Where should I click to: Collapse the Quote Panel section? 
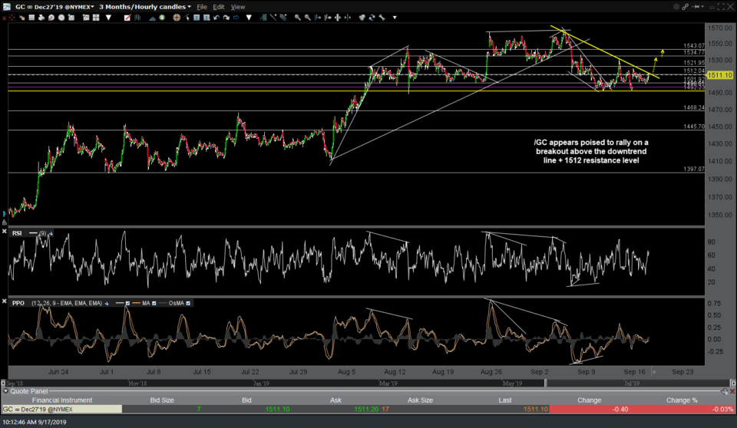[x=5, y=390]
